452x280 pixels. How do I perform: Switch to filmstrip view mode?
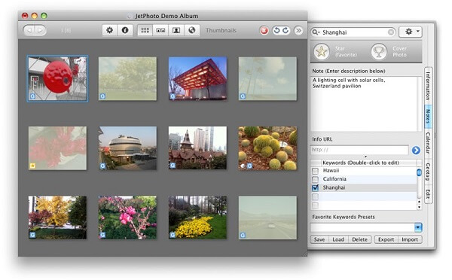pos(160,30)
